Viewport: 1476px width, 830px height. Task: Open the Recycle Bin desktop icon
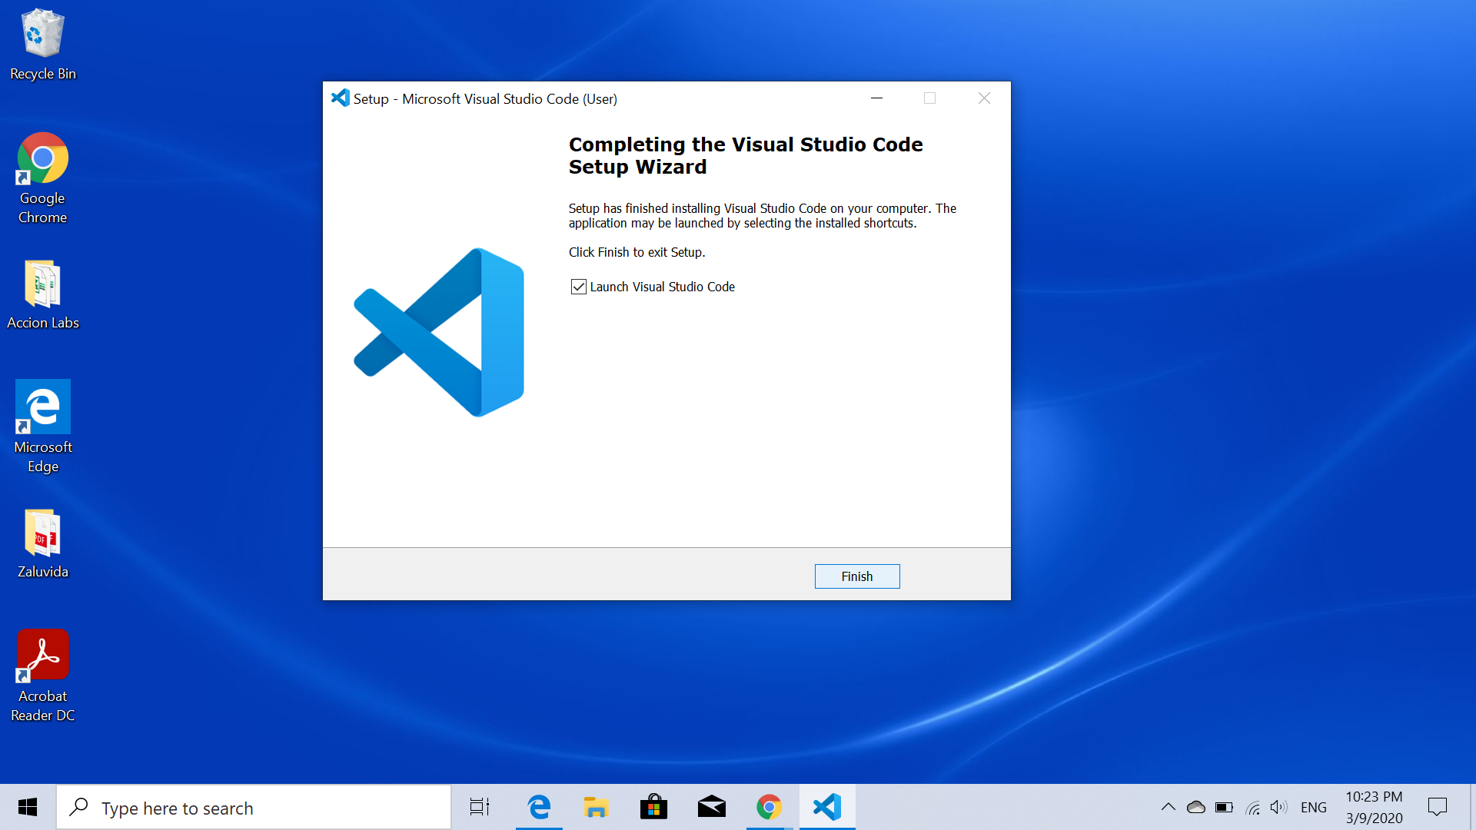(x=43, y=45)
